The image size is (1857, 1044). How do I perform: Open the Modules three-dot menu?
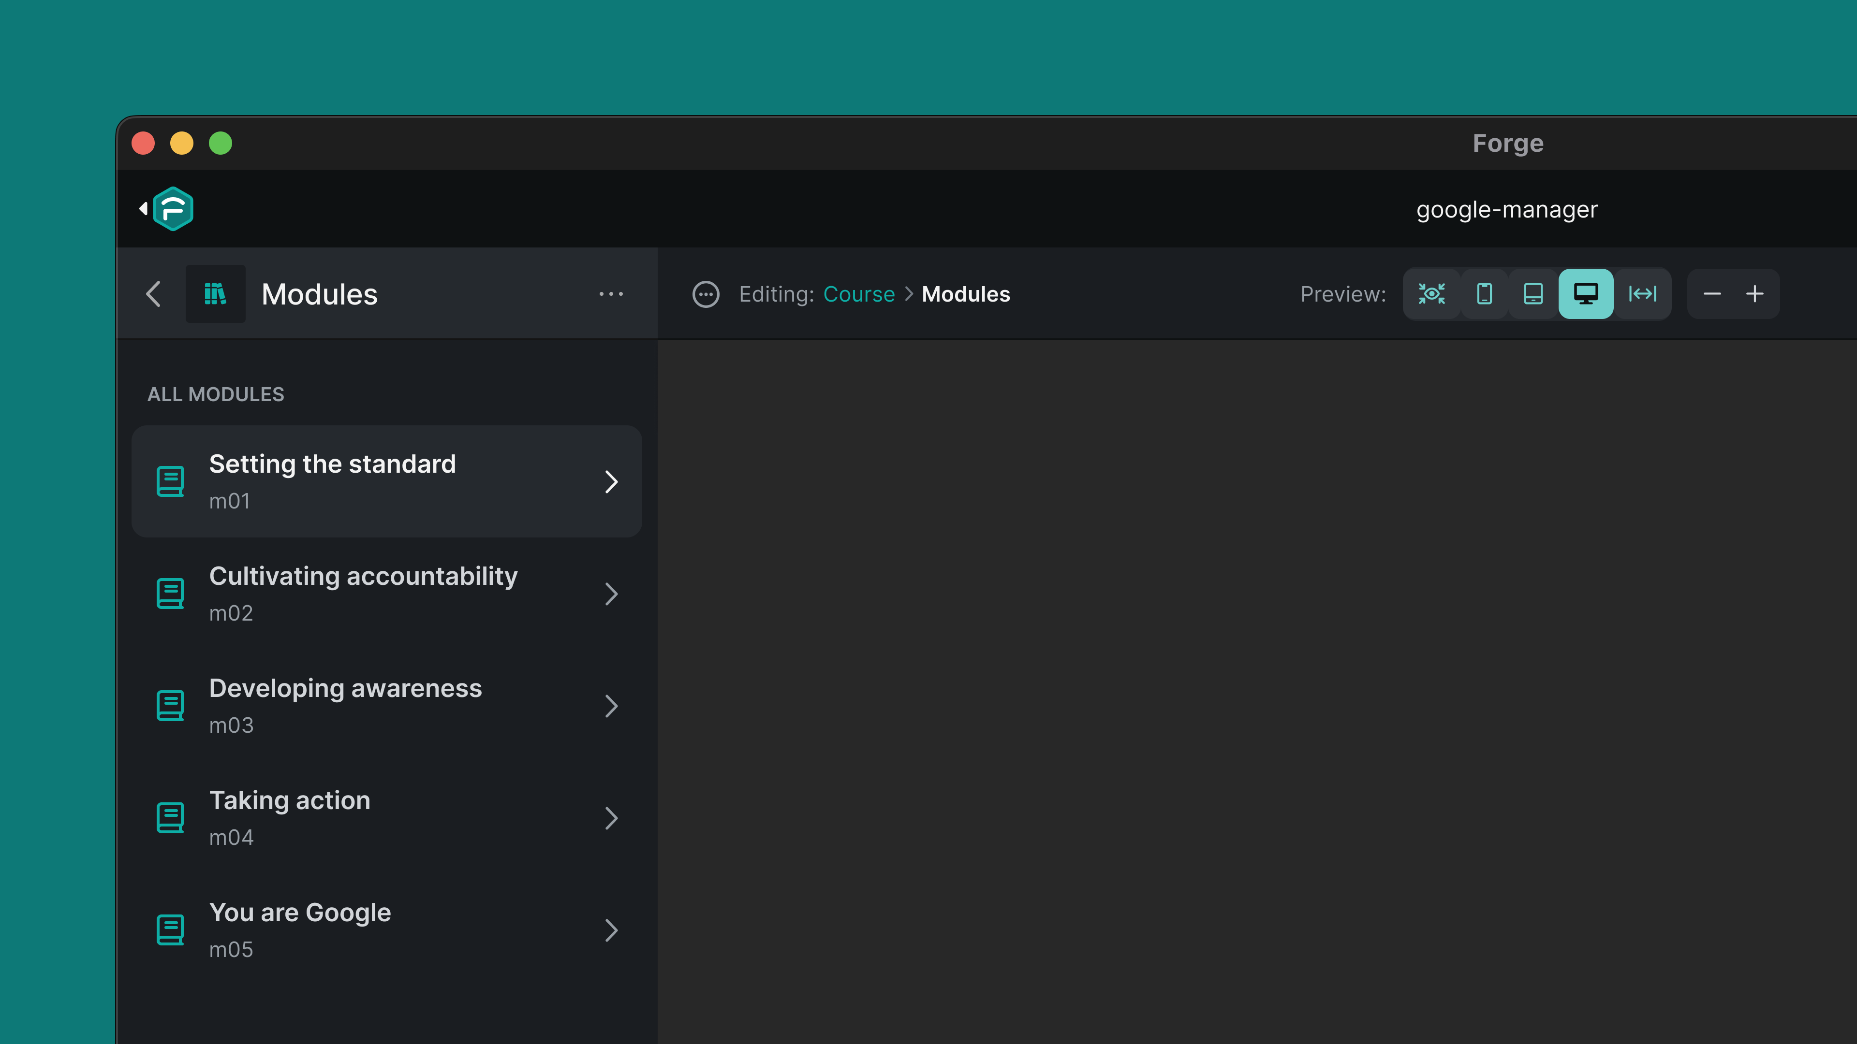coord(611,294)
